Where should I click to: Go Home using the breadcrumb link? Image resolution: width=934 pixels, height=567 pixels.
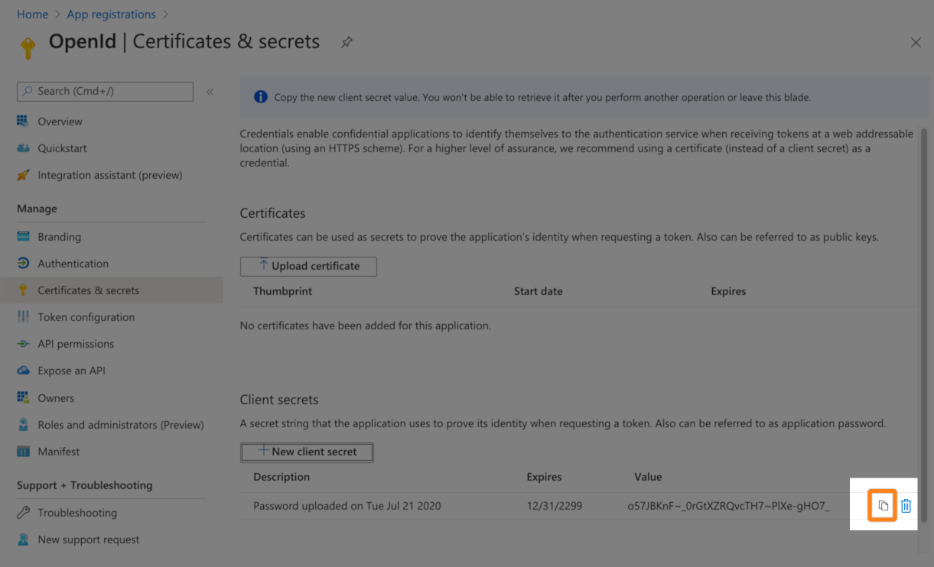pyautogui.click(x=32, y=14)
